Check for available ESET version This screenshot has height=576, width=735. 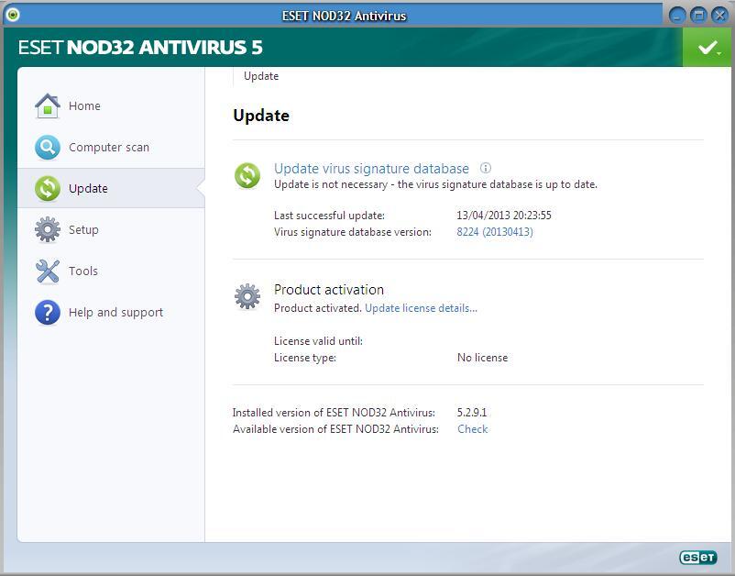473,429
